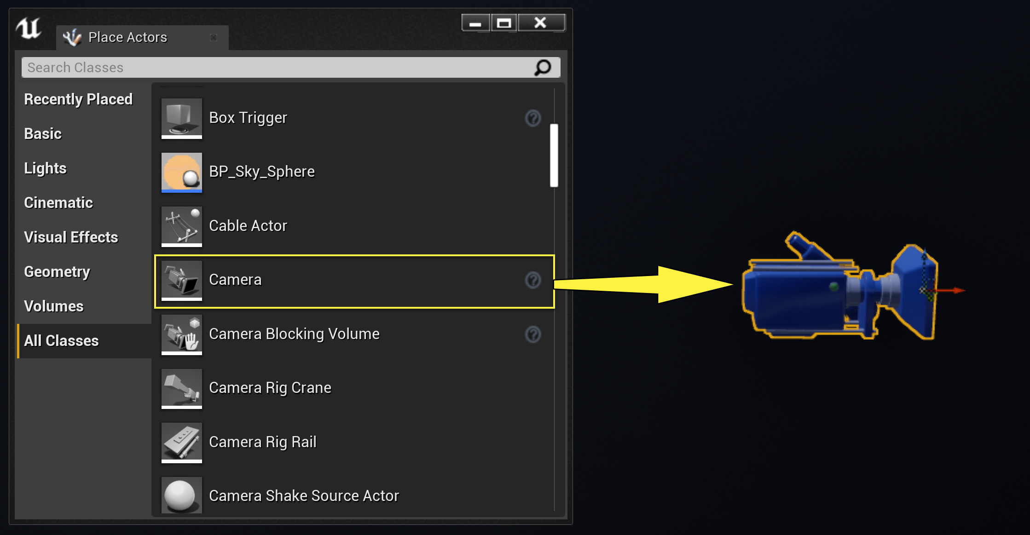Click the actor list scrollbar thumb
This screenshot has width=1030, height=535.
[x=554, y=155]
